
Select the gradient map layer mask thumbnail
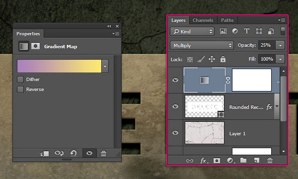point(252,80)
